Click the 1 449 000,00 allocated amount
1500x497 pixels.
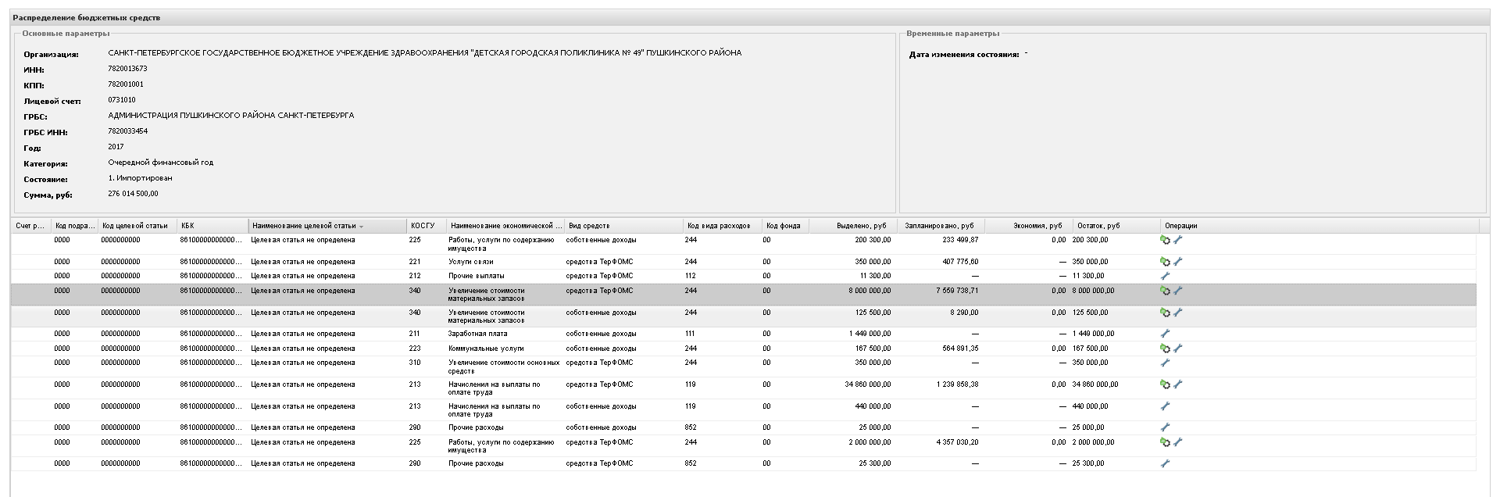[x=870, y=334]
